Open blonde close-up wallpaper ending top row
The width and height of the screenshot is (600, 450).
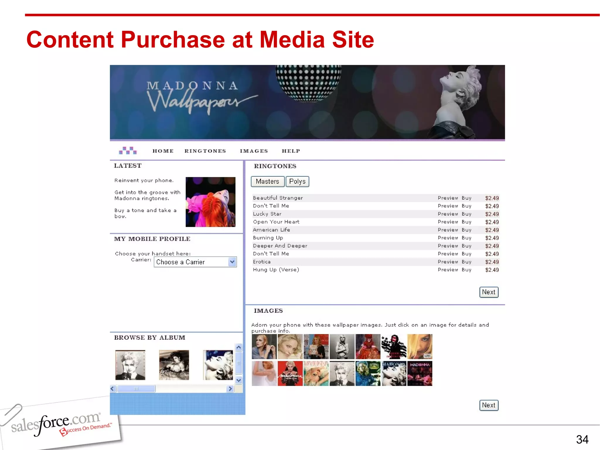click(420, 347)
